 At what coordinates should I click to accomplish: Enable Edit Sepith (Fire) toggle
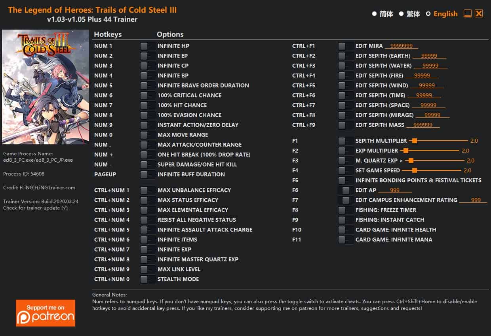tap(346, 76)
